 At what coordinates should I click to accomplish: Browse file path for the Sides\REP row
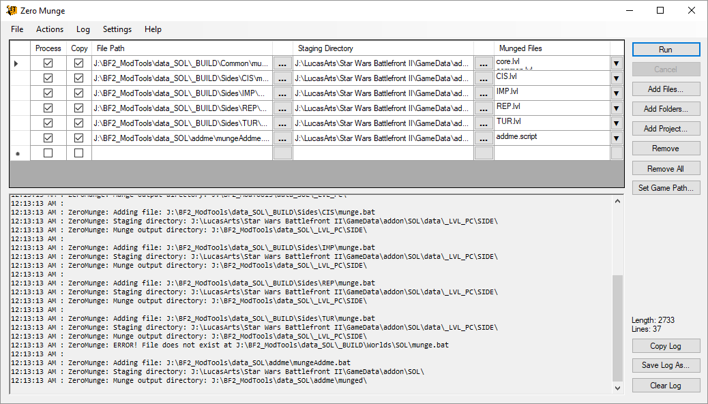click(282, 108)
